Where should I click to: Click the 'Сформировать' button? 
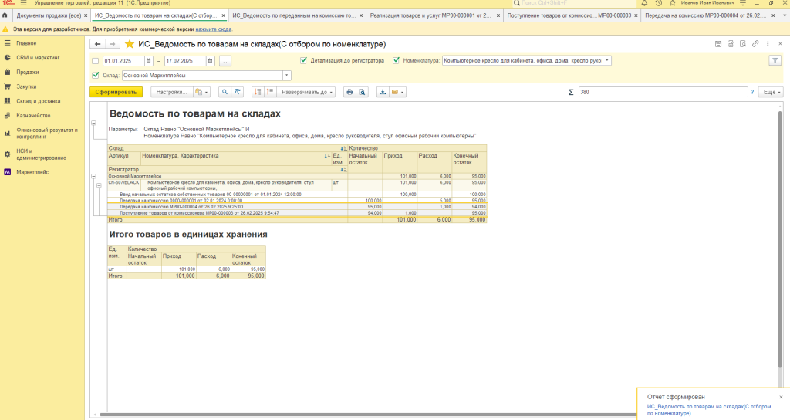[116, 93]
